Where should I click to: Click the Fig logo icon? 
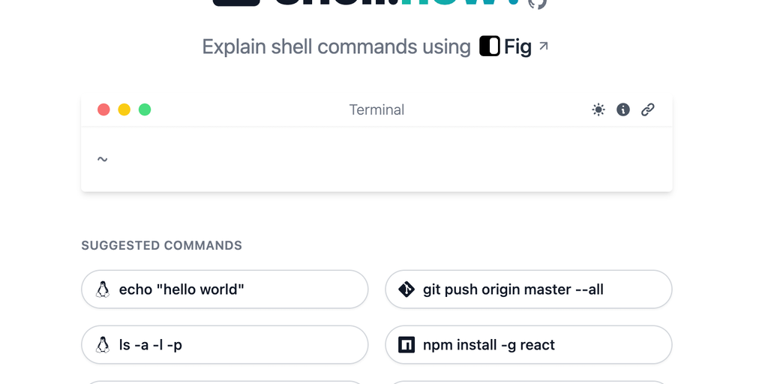tap(490, 46)
